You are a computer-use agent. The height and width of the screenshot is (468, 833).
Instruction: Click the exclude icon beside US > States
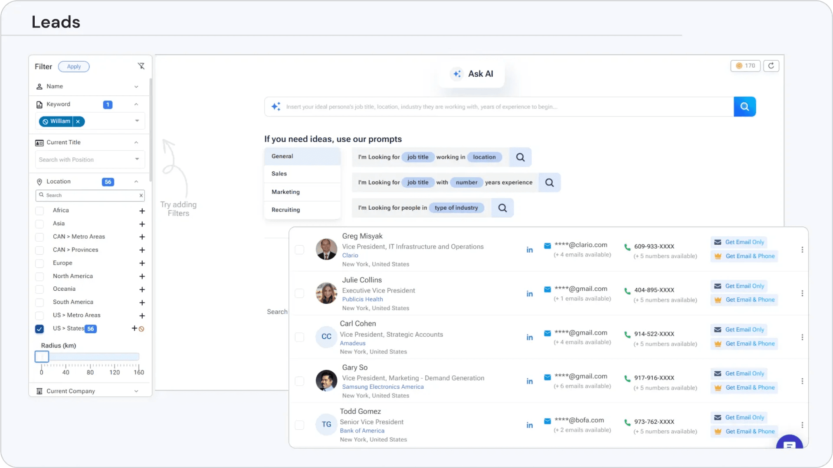141,329
